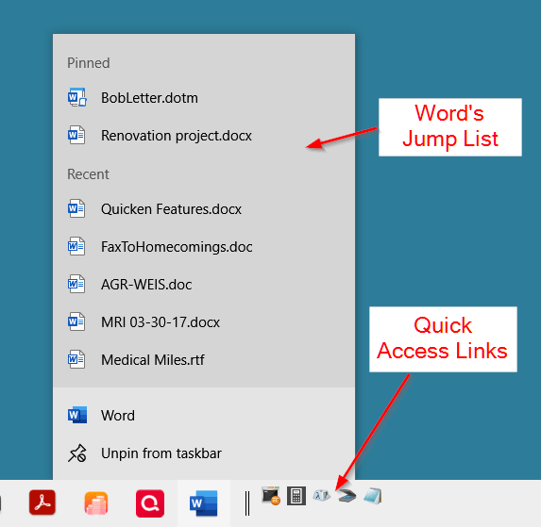Click the Word icon on the taskbar

[204, 503]
